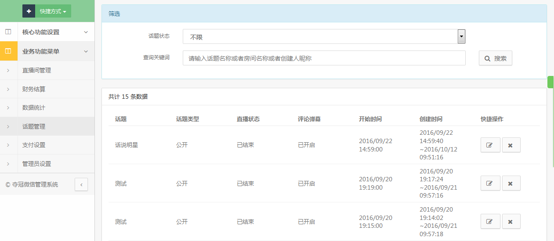The width and height of the screenshot is (554, 241).
Task: Click 公开 type in 话说明星 row
Action: [182, 145]
